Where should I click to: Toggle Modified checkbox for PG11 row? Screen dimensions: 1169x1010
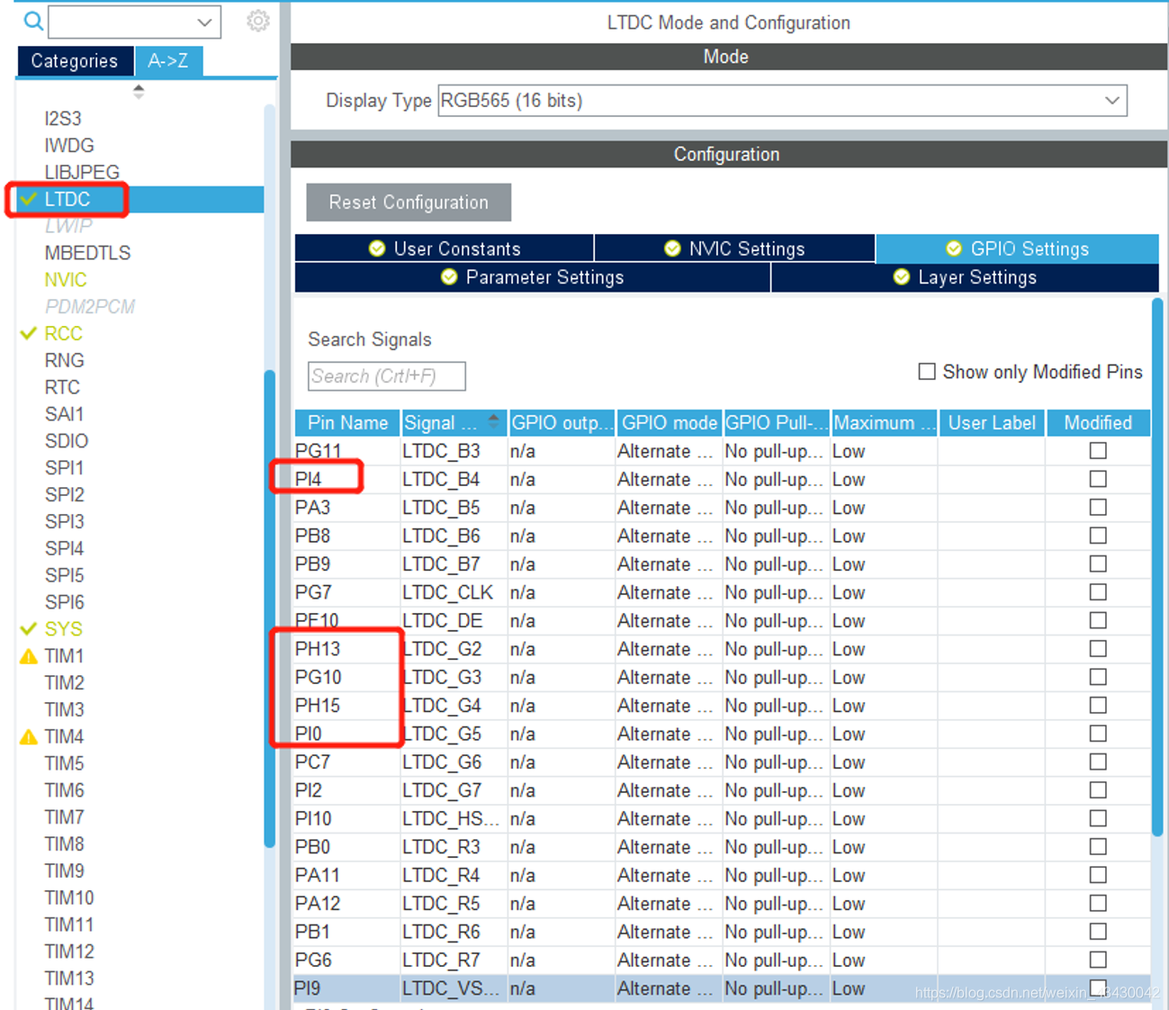tap(1098, 451)
